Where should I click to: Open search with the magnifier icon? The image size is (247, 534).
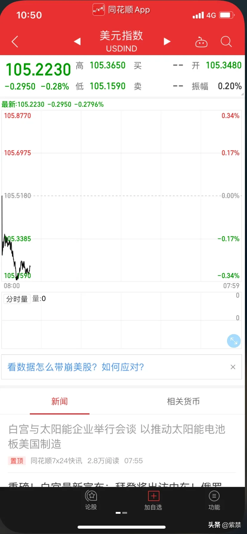pyautogui.click(x=226, y=42)
